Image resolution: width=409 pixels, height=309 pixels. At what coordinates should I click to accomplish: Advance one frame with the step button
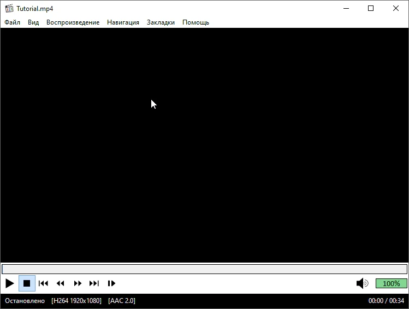pyautogui.click(x=111, y=283)
